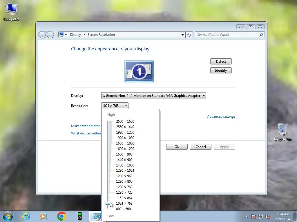Open the Windows Start menu orb
The width and height of the screenshot is (297, 222).
point(8,216)
